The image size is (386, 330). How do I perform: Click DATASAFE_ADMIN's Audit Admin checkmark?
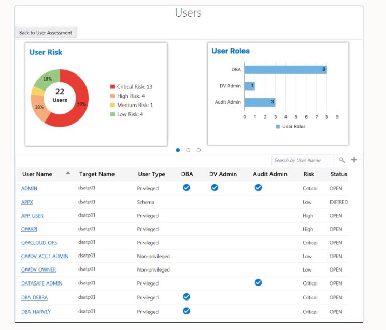(258, 282)
